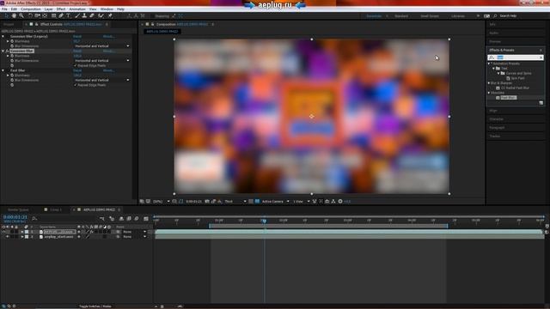Collapse the Gaussian Blur (Legacy) effect

[3, 36]
